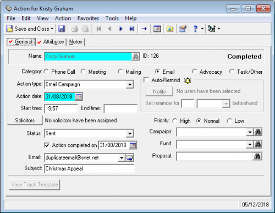Open calendar picker for Action completed on
This screenshot has width=275, height=213.
click(133, 145)
